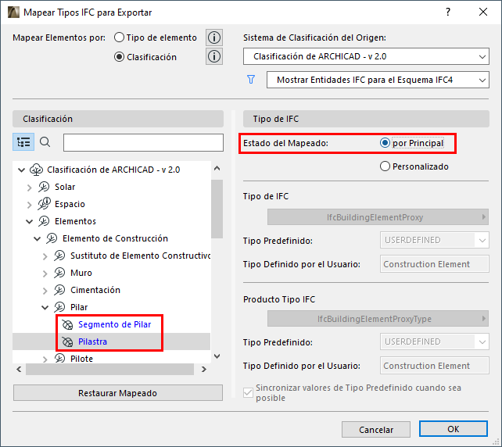Select the Muro classification item
Image resolution: width=502 pixels, height=447 pixels.
(81, 273)
